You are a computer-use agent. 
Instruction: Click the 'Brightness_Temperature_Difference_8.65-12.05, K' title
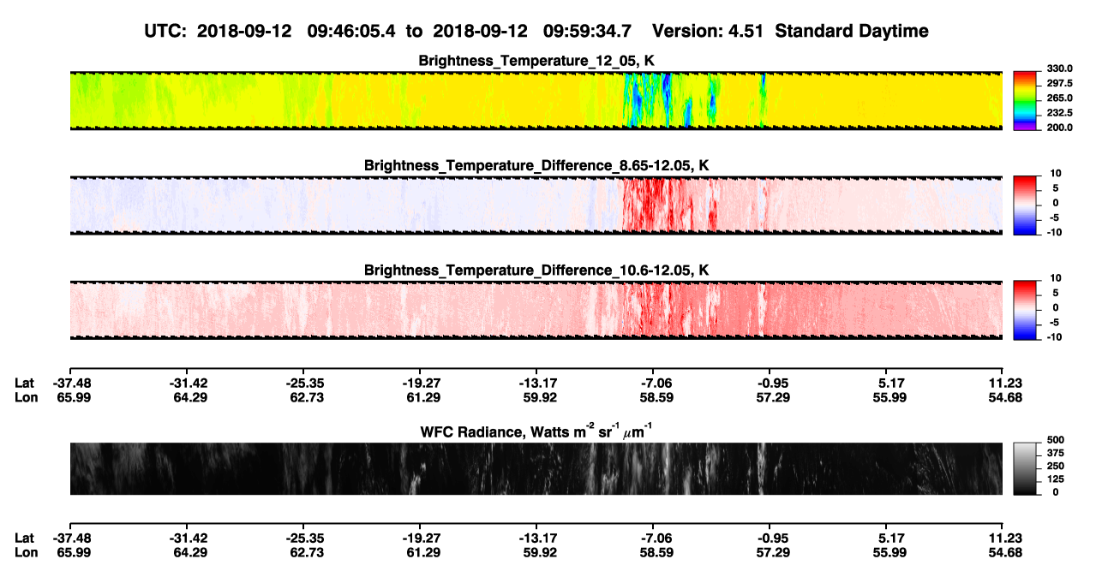536,165
